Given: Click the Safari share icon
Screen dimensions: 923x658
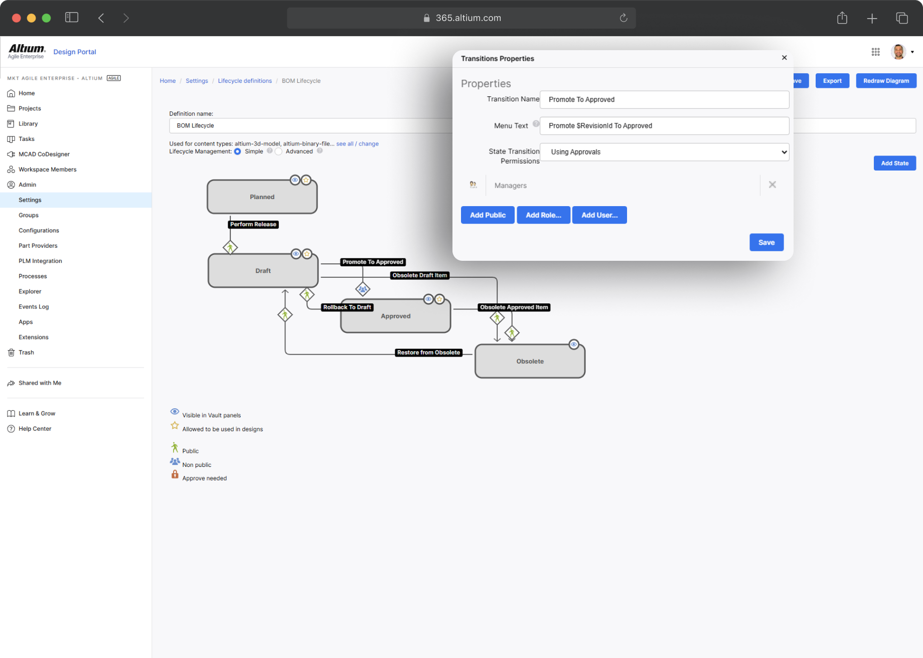Looking at the screenshot, I should tap(842, 19).
